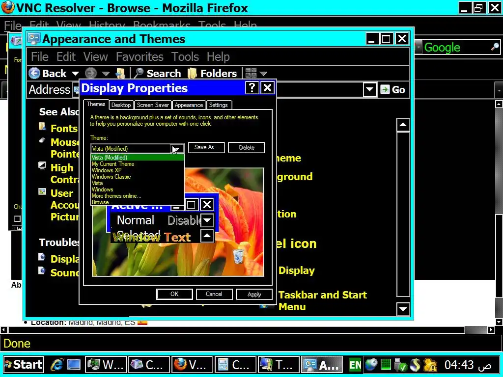Click the Recycle Bin icon in theme preview
503x377 pixels.
point(238,256)
